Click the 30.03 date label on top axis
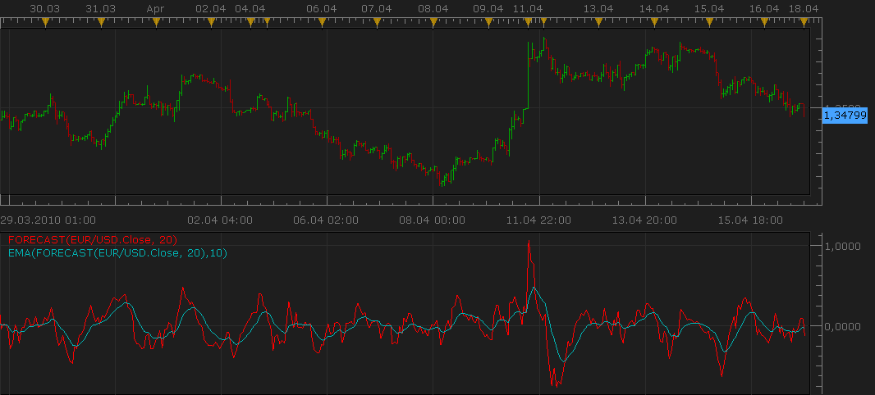The height and width of the screenshot is (395, 875). pyautogui.click(x=46, y=9)
